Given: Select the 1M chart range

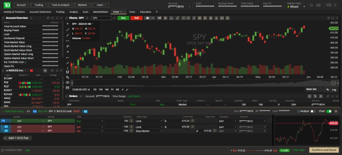Looking at the screenshot, I should point(106,90).
